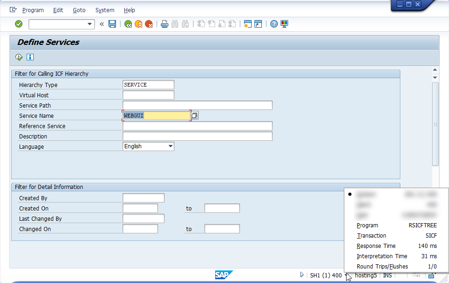Open the Edit menu
This screenshot has width=449, height=283.
58,10
